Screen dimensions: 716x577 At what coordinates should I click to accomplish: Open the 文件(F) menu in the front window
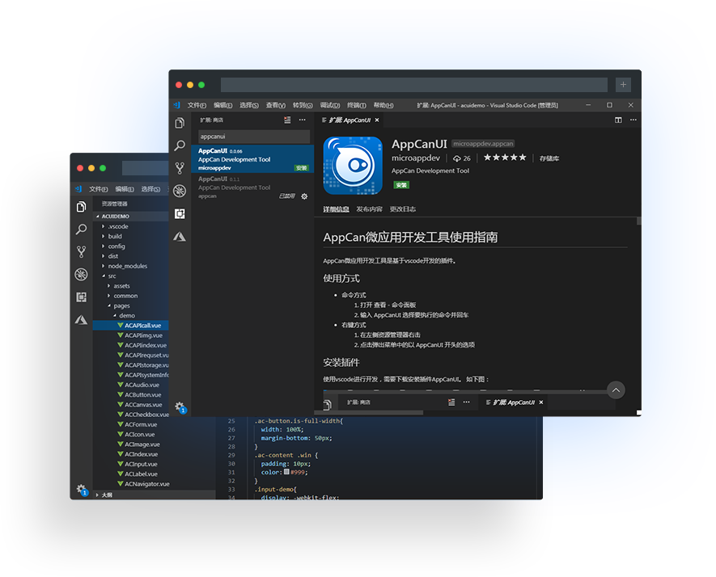coord(197,105)
